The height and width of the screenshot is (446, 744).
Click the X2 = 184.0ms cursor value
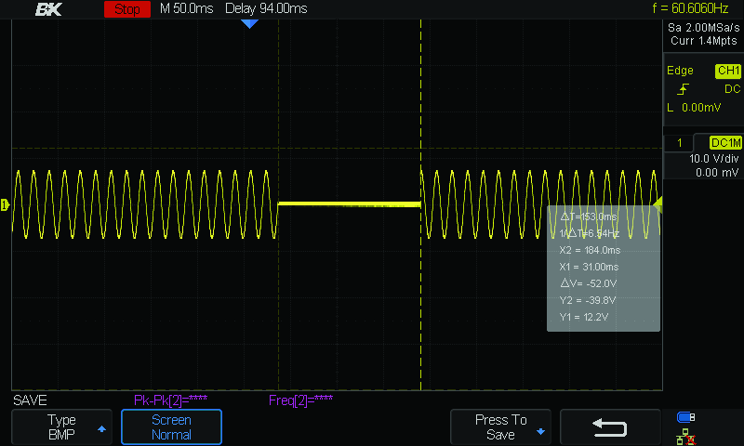tap(590, 250)
